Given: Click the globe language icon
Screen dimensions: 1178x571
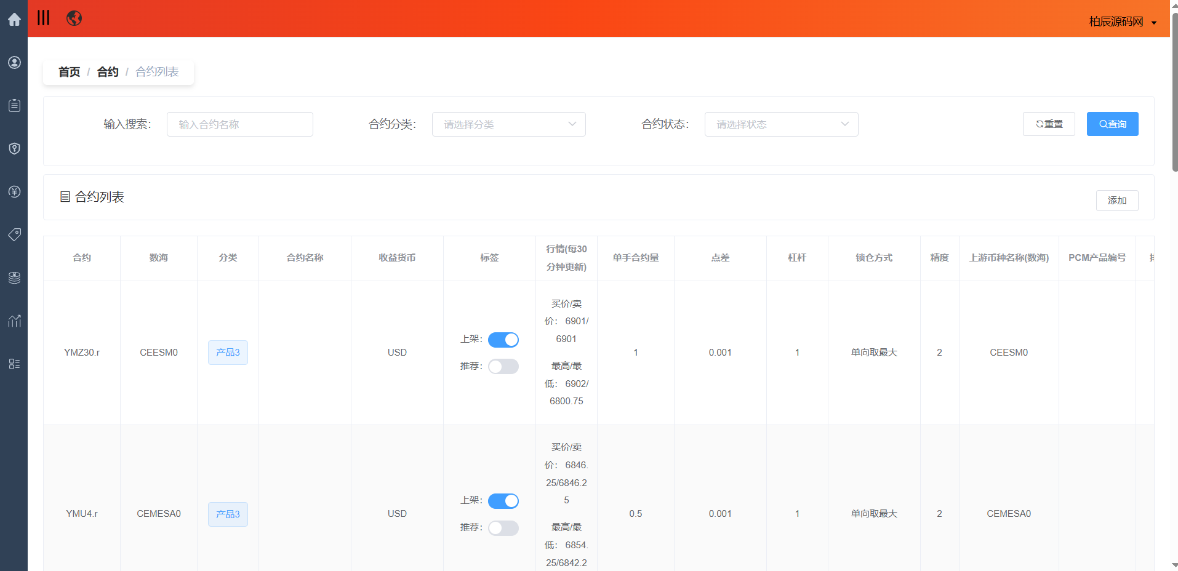Looking at the screenshot, I should (74, 18).
